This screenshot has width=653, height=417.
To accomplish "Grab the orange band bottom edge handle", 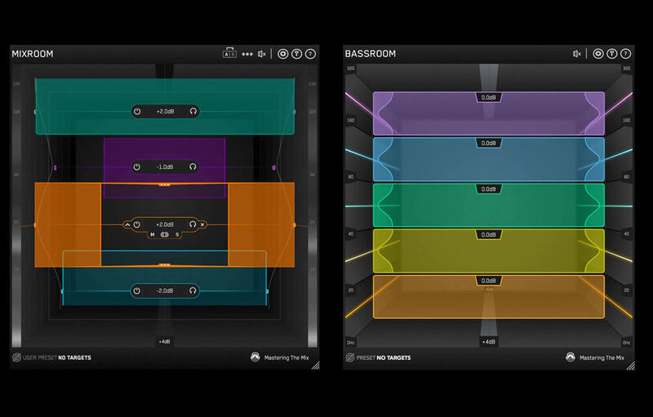I will click(x=165, y=264).
